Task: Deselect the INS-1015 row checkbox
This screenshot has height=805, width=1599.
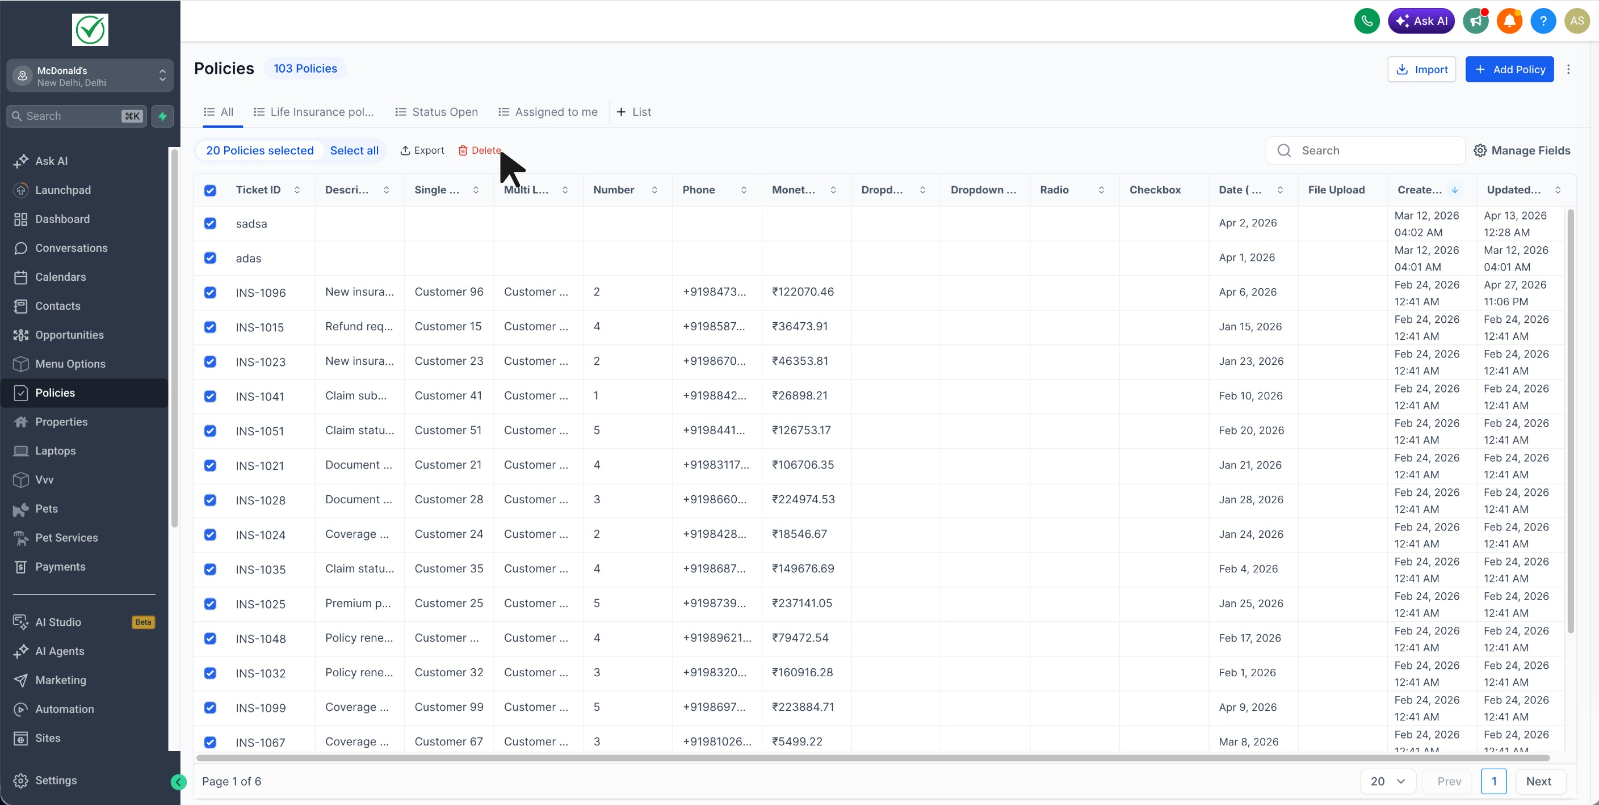Action: (211, 327)
